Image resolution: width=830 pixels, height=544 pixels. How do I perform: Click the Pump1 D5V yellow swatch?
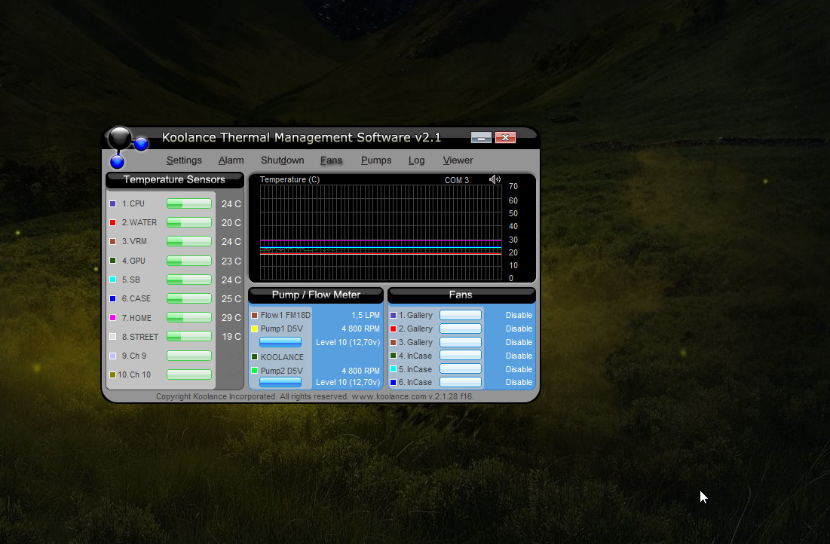pyautogui.click(x=255, y=329)
